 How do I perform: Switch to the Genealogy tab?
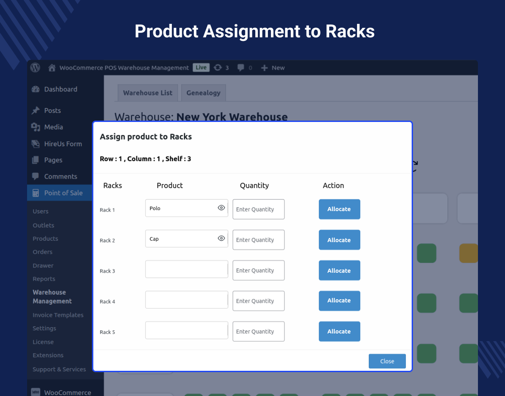click(x=203, y=93)
